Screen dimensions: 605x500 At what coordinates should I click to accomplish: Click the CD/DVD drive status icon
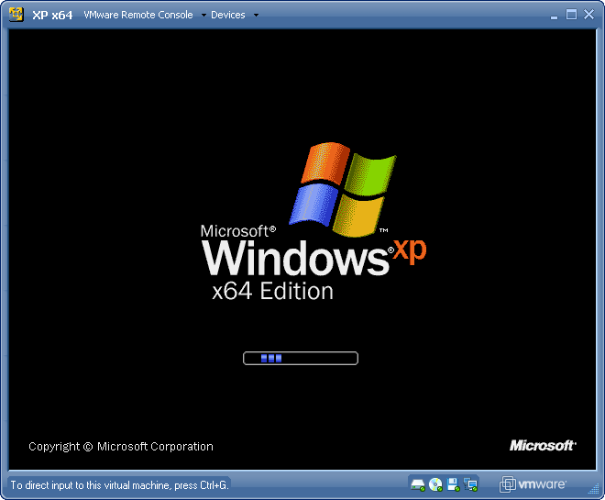(435, 484)
